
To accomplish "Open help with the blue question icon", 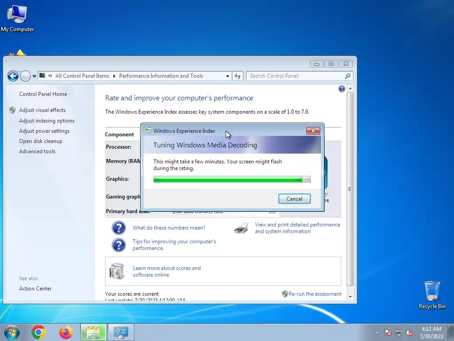I will click(342, 89).
